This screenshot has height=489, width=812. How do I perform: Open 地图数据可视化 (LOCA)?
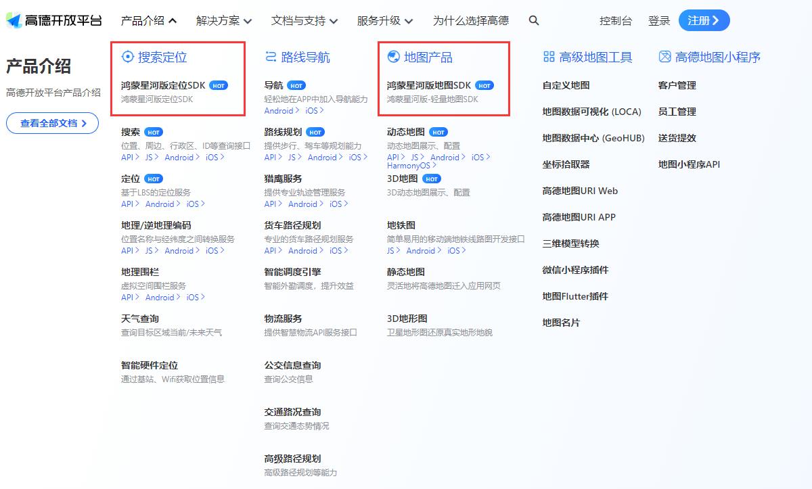tap(591, 112)
